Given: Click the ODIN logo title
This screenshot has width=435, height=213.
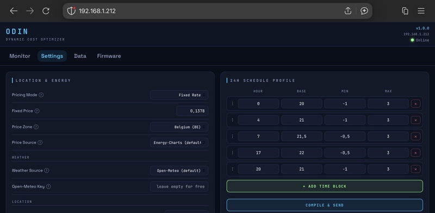Looking at the screenshot, I should (17, 32).
